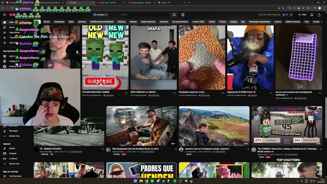
Task: Play PlayStation asked for a ball short
Action: (202, 57)
